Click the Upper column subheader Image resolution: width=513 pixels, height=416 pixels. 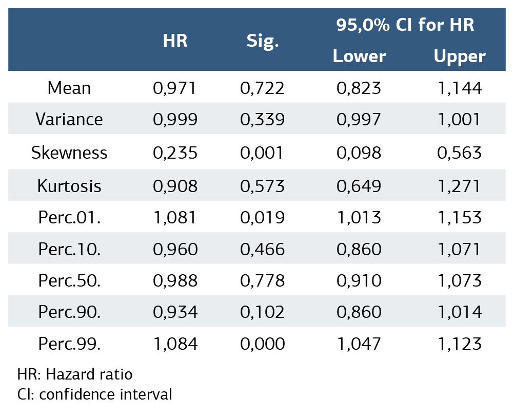[x=459, y=56]
